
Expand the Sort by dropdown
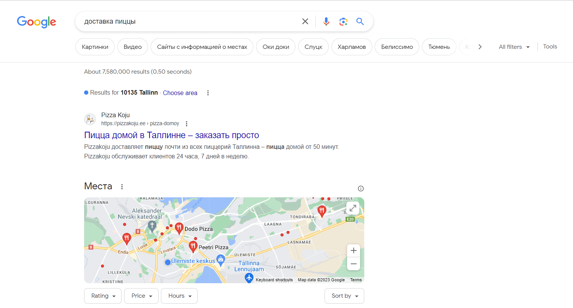pos(344,296)
